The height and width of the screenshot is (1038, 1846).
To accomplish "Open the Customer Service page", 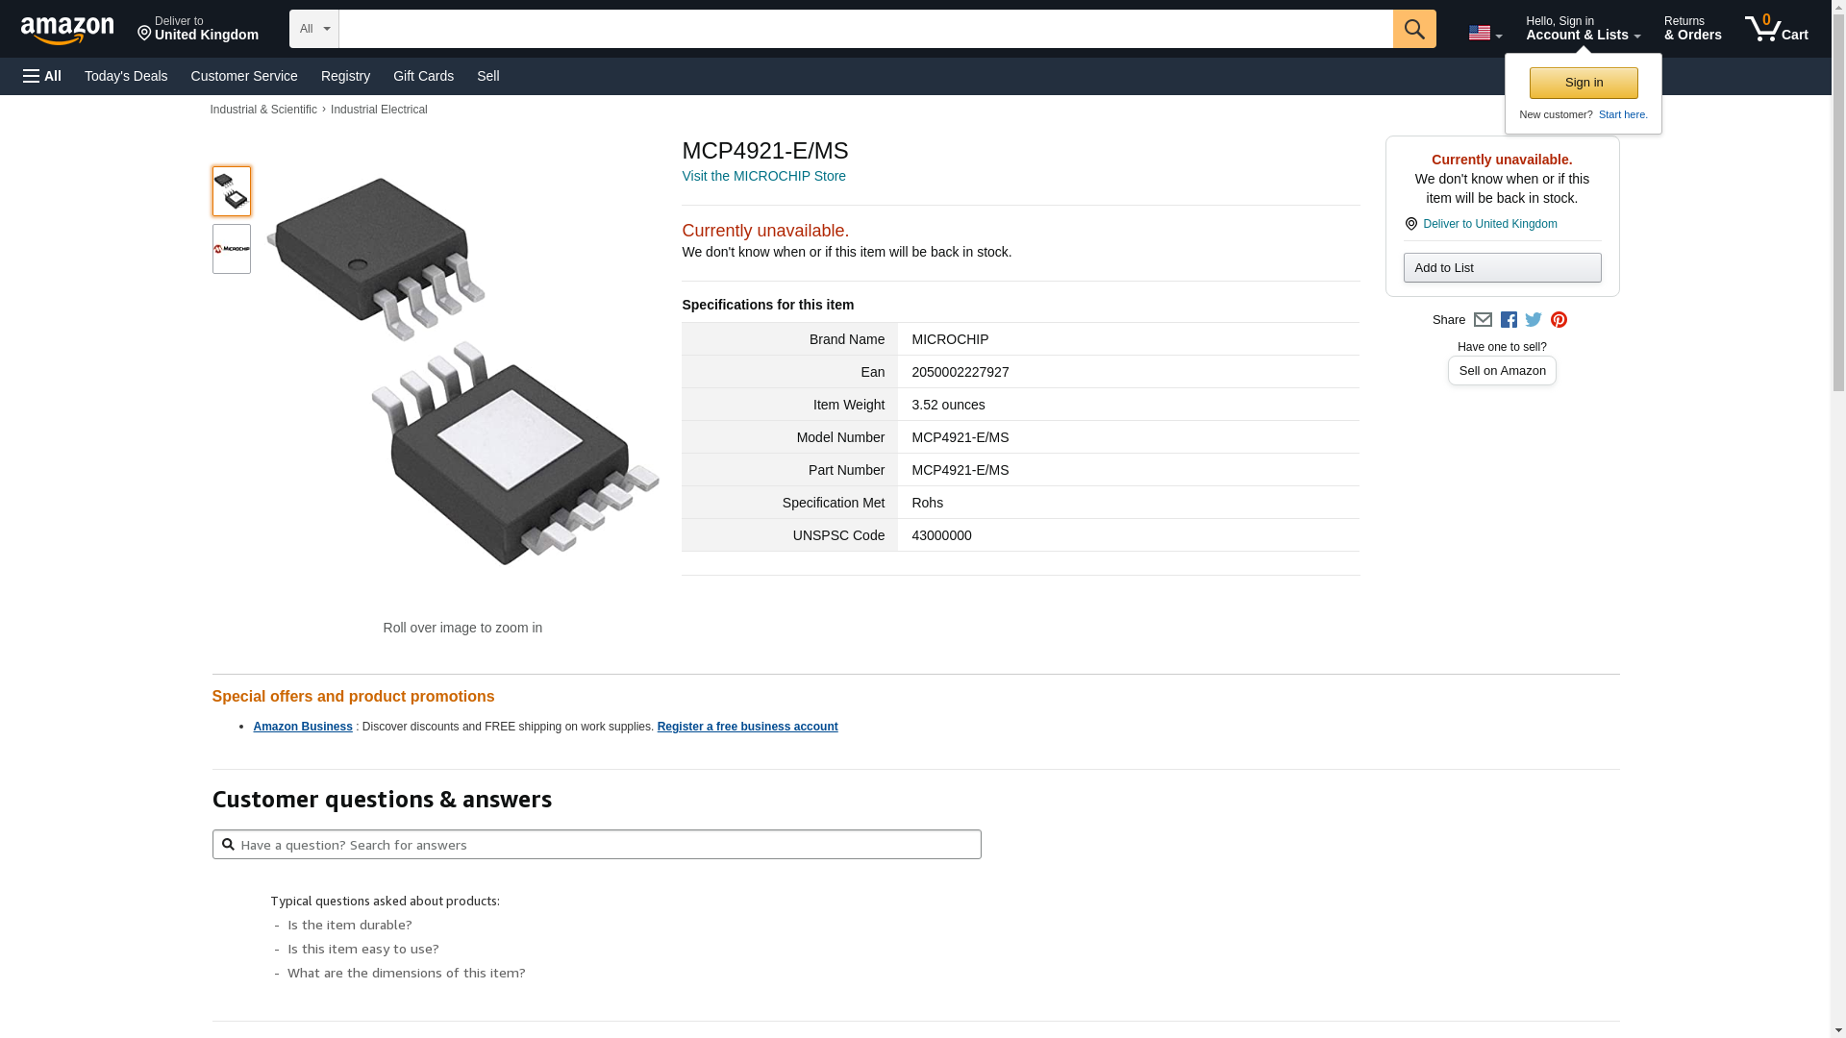I will click(244, 76).
